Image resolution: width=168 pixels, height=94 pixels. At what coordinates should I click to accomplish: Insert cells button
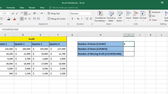point(128,16)
